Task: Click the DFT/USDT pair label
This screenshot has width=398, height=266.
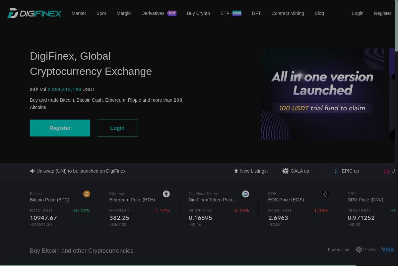Action: click(x=200, y=211)
